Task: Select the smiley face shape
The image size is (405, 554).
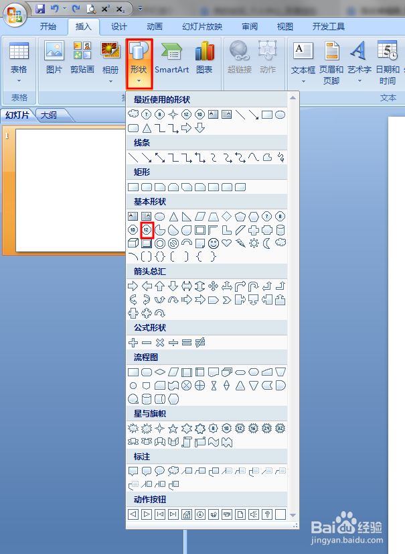Action: [214, 243]
